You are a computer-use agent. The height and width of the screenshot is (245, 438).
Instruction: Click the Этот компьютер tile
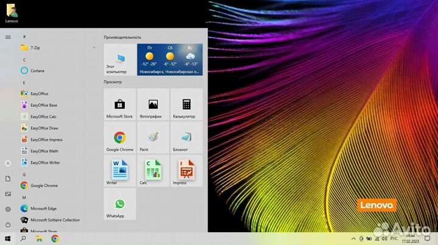[x=120, y=59]
